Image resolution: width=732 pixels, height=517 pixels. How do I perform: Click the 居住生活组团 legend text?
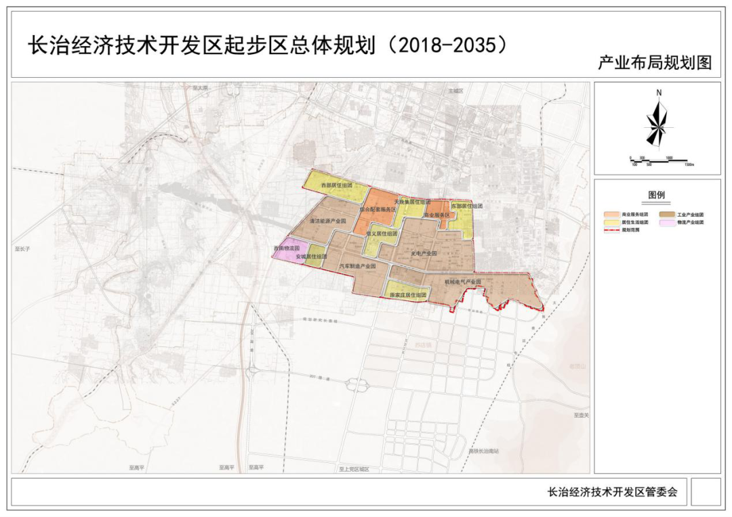(635, 223)
